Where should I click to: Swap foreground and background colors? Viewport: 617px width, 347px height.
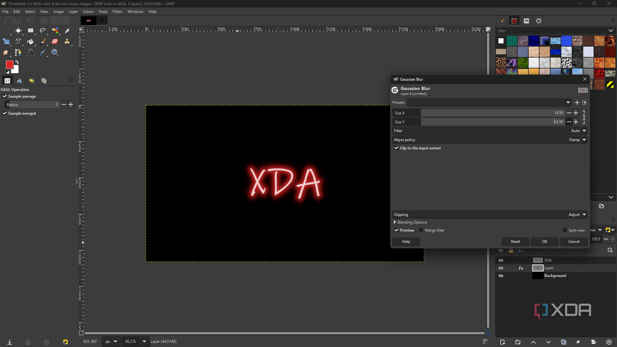(17, 62)
